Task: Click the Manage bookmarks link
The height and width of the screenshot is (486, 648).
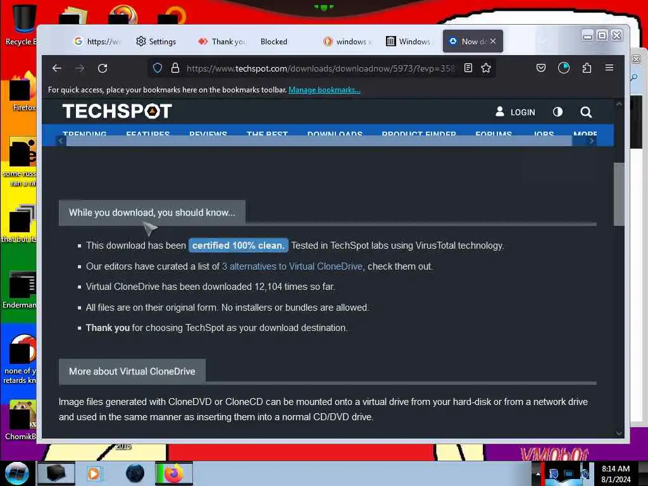Action: (x=325, y=90)
